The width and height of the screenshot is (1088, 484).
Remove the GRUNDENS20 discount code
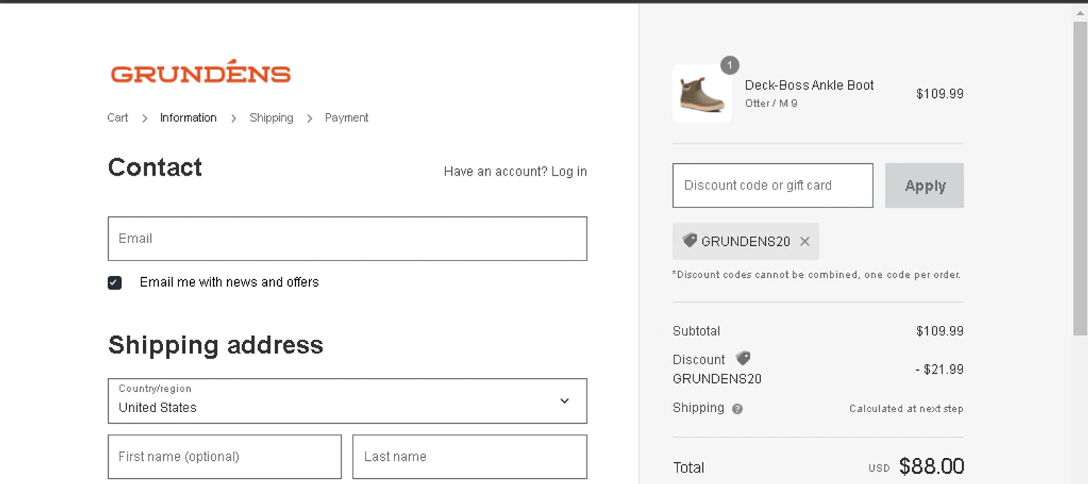[x=804, y=242]
